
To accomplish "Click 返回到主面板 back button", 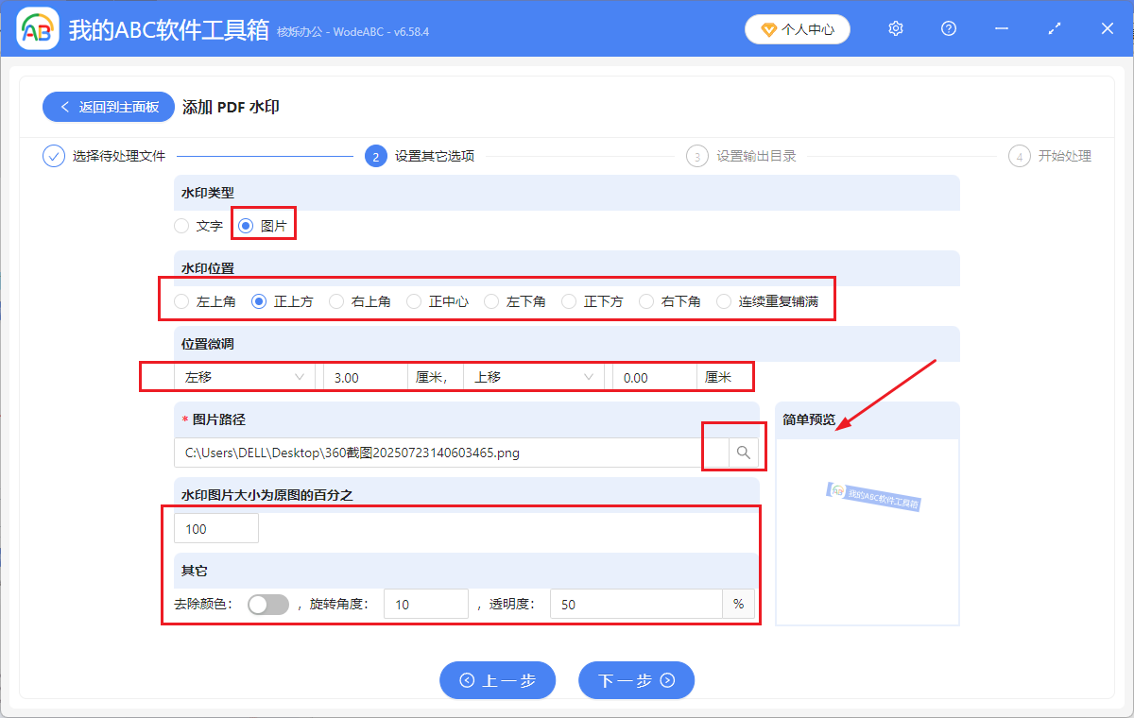I will 108,107.
